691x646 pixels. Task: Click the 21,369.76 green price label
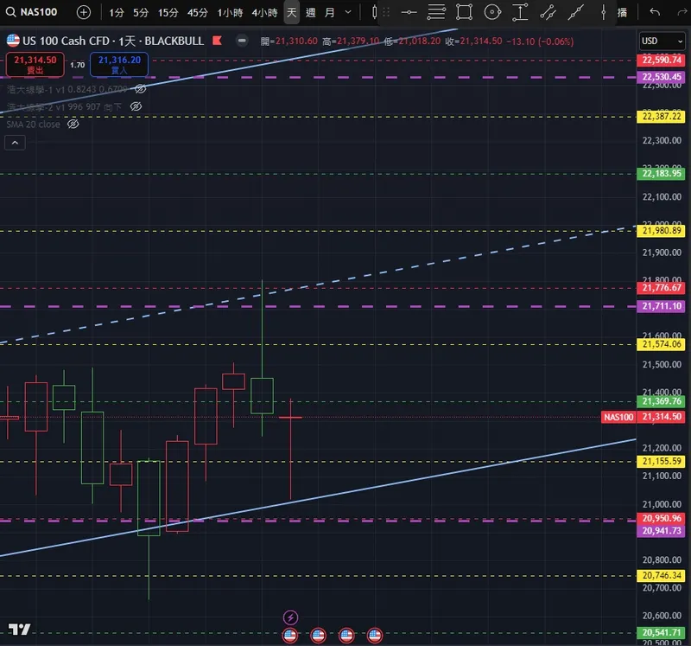point(661,401)
